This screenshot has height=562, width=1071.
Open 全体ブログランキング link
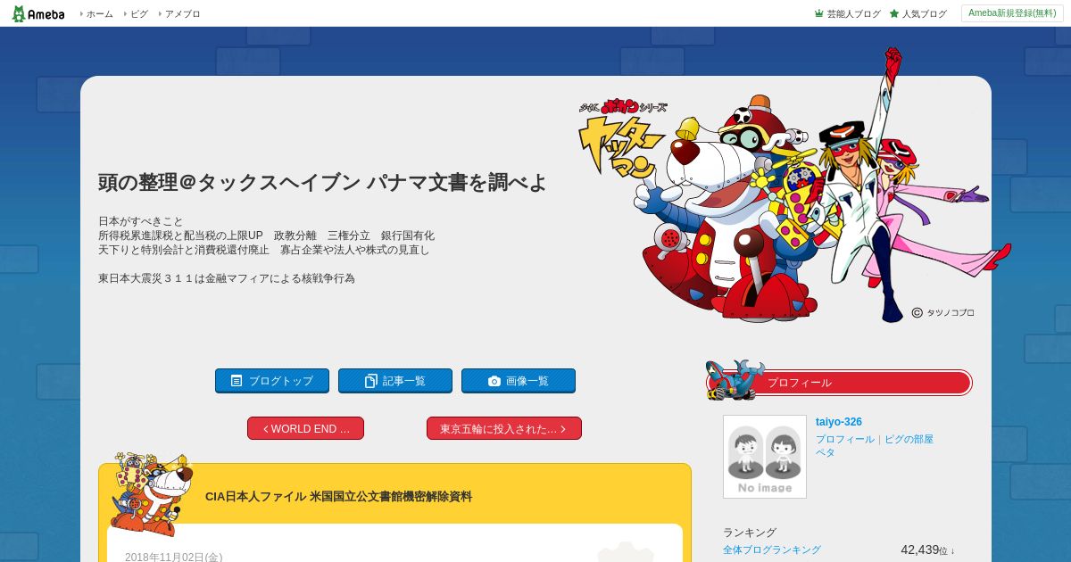(x=772, y=550)
